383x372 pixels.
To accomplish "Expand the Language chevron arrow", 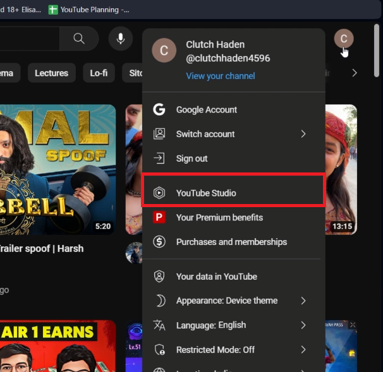I will (303, 325).
